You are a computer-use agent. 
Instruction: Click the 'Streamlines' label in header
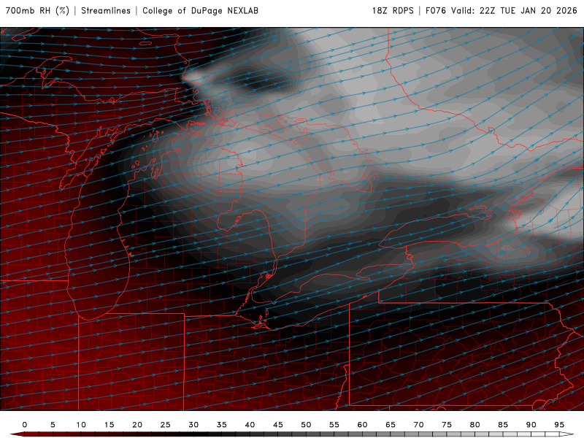[x=106, y=10]
